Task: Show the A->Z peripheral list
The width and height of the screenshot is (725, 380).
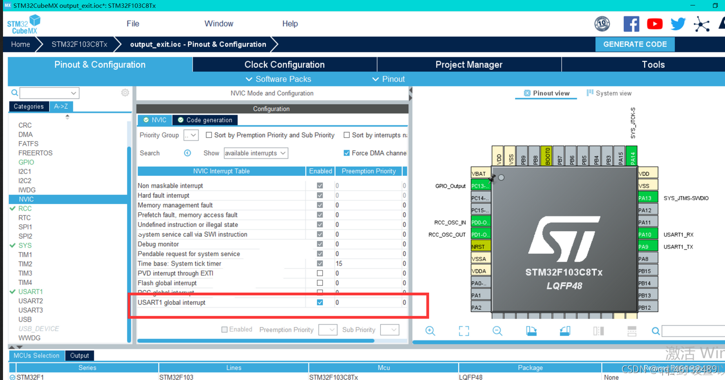Action: pos(61,107)
